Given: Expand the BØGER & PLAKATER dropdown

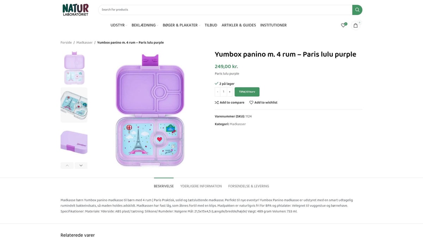Looking at the screenshot, I should click(x=180, y=25).
